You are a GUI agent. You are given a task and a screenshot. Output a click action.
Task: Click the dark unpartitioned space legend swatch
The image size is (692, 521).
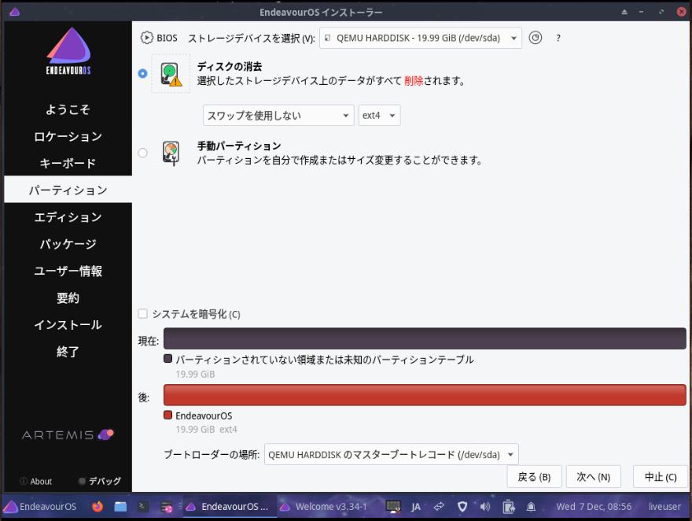pos(167,359)
